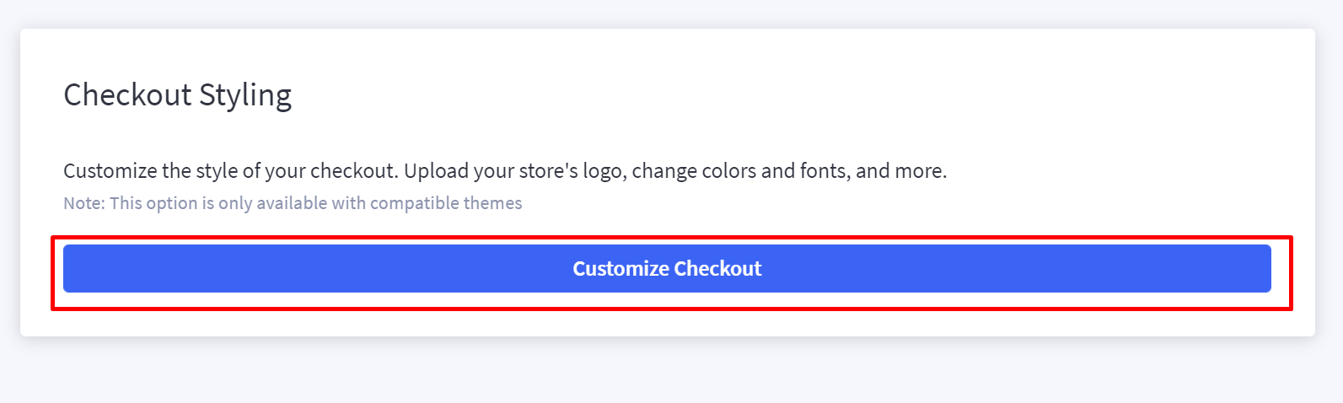Click the note about compatible themes
This screenshot has width=1343, height=403.
pyautogui.click(x=293, y=203)
